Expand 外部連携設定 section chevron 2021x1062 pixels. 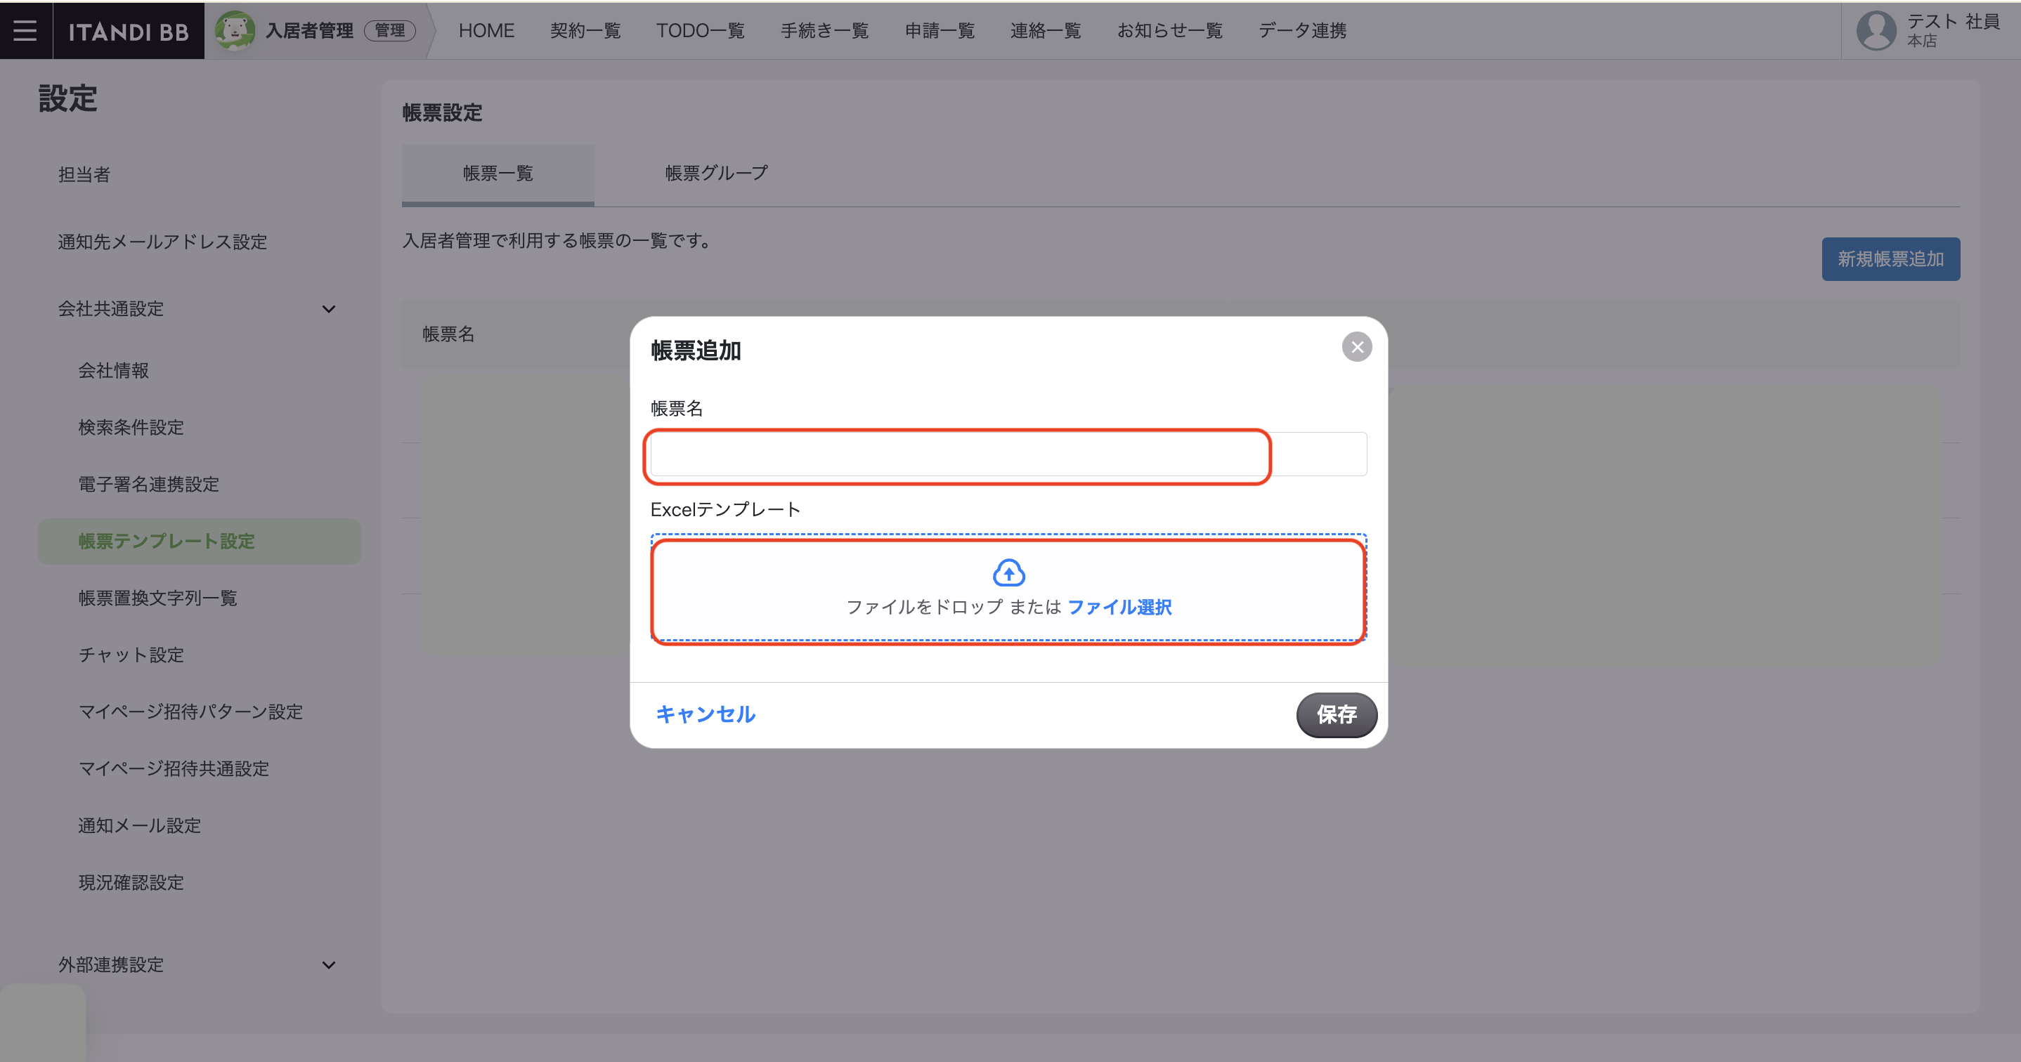click(x=329, y=965)
